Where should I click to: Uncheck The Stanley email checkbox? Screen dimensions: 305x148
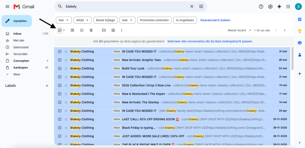point(60,102)
